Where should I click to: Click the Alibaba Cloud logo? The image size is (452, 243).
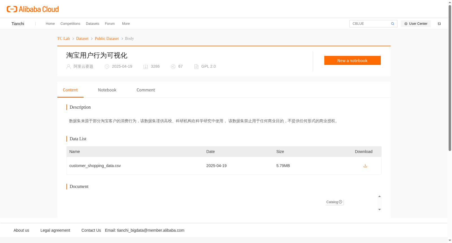(33, 9)
